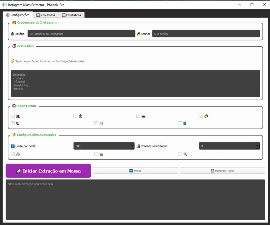Click the Parar stop button
This screenshot has height=226, width=270.
pyautogui.click(x=135, y=171)
